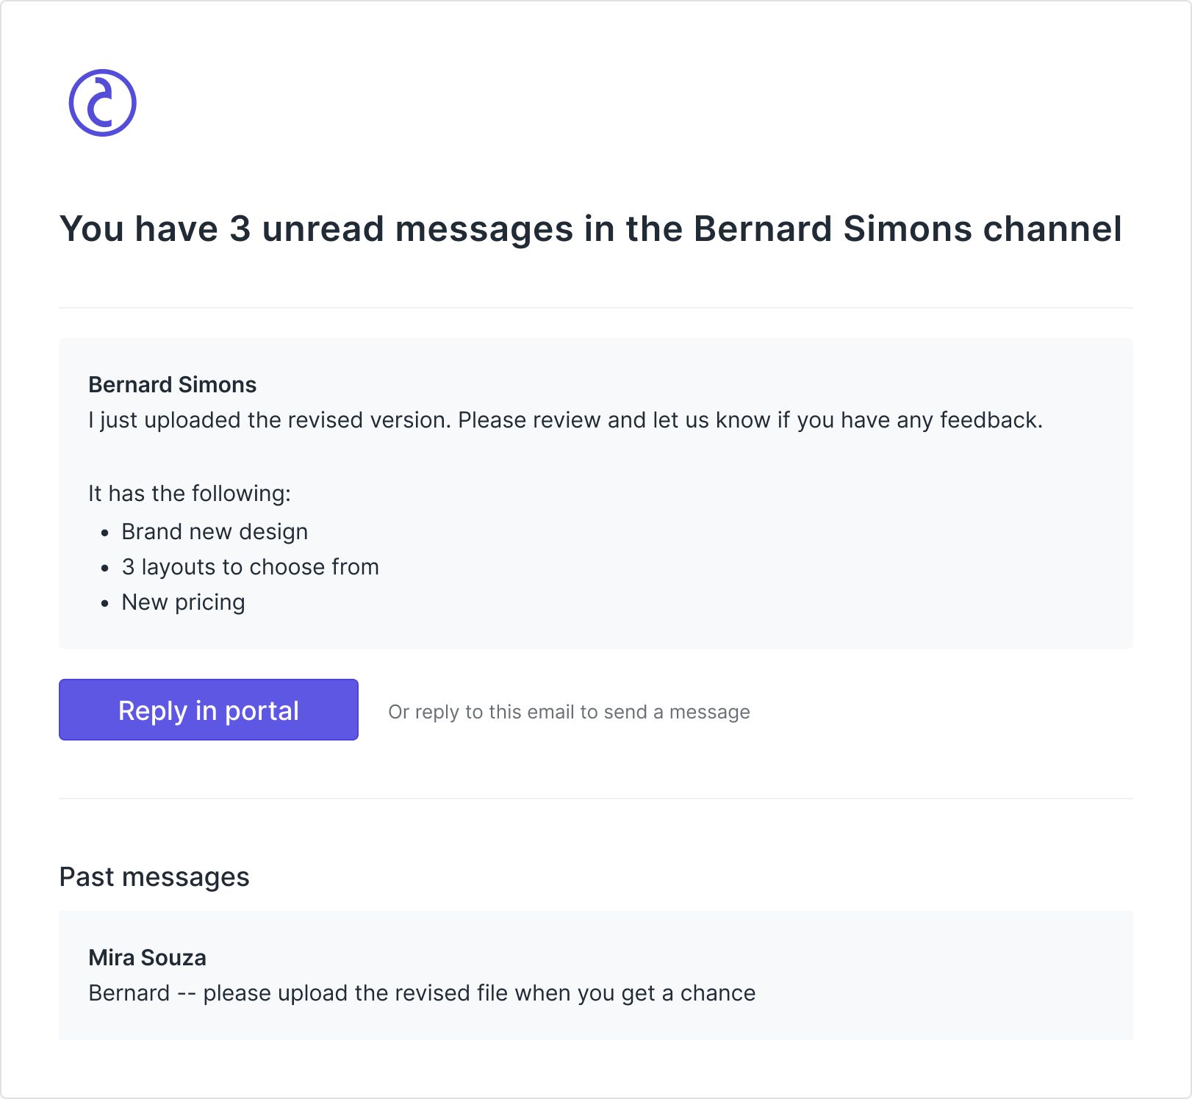The height and width of the screenshot is (1099, 1192).
Task: Select the 'New pricing' bullet item
Action: click(183, 602)
